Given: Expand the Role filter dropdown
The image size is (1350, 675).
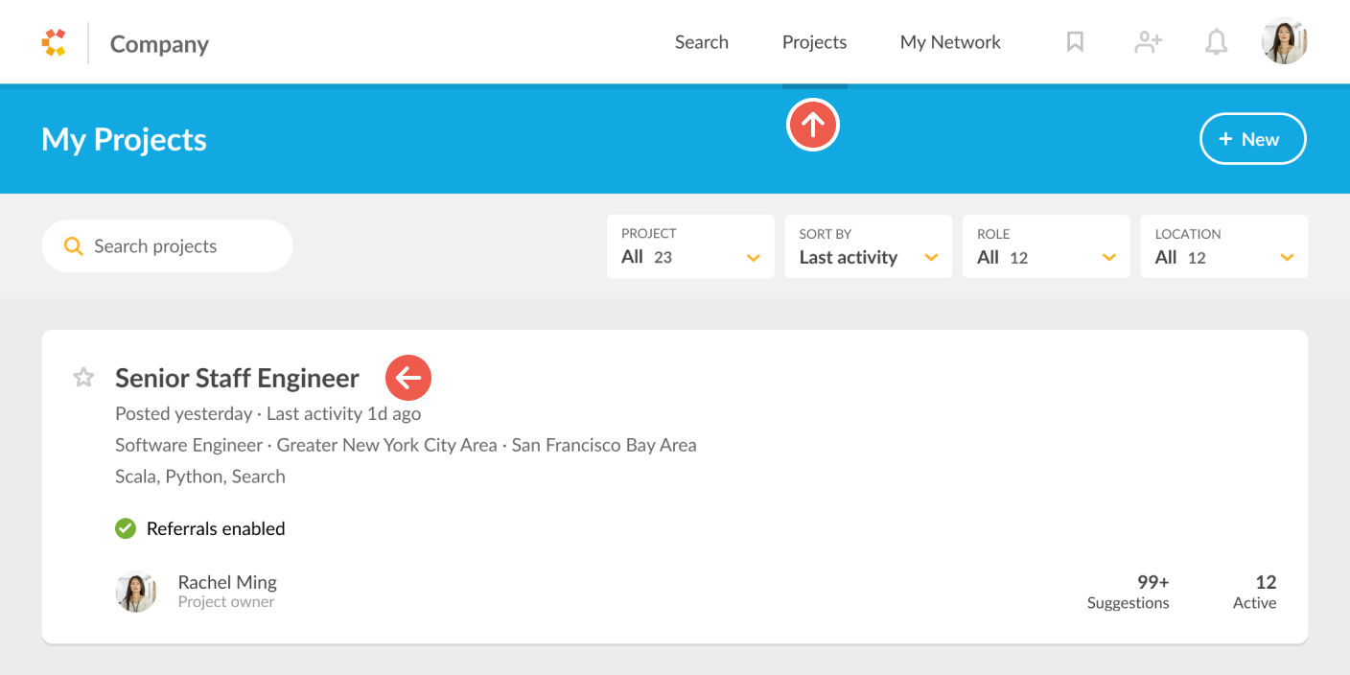Looking at the screenshot, I should pos(1046,246).
